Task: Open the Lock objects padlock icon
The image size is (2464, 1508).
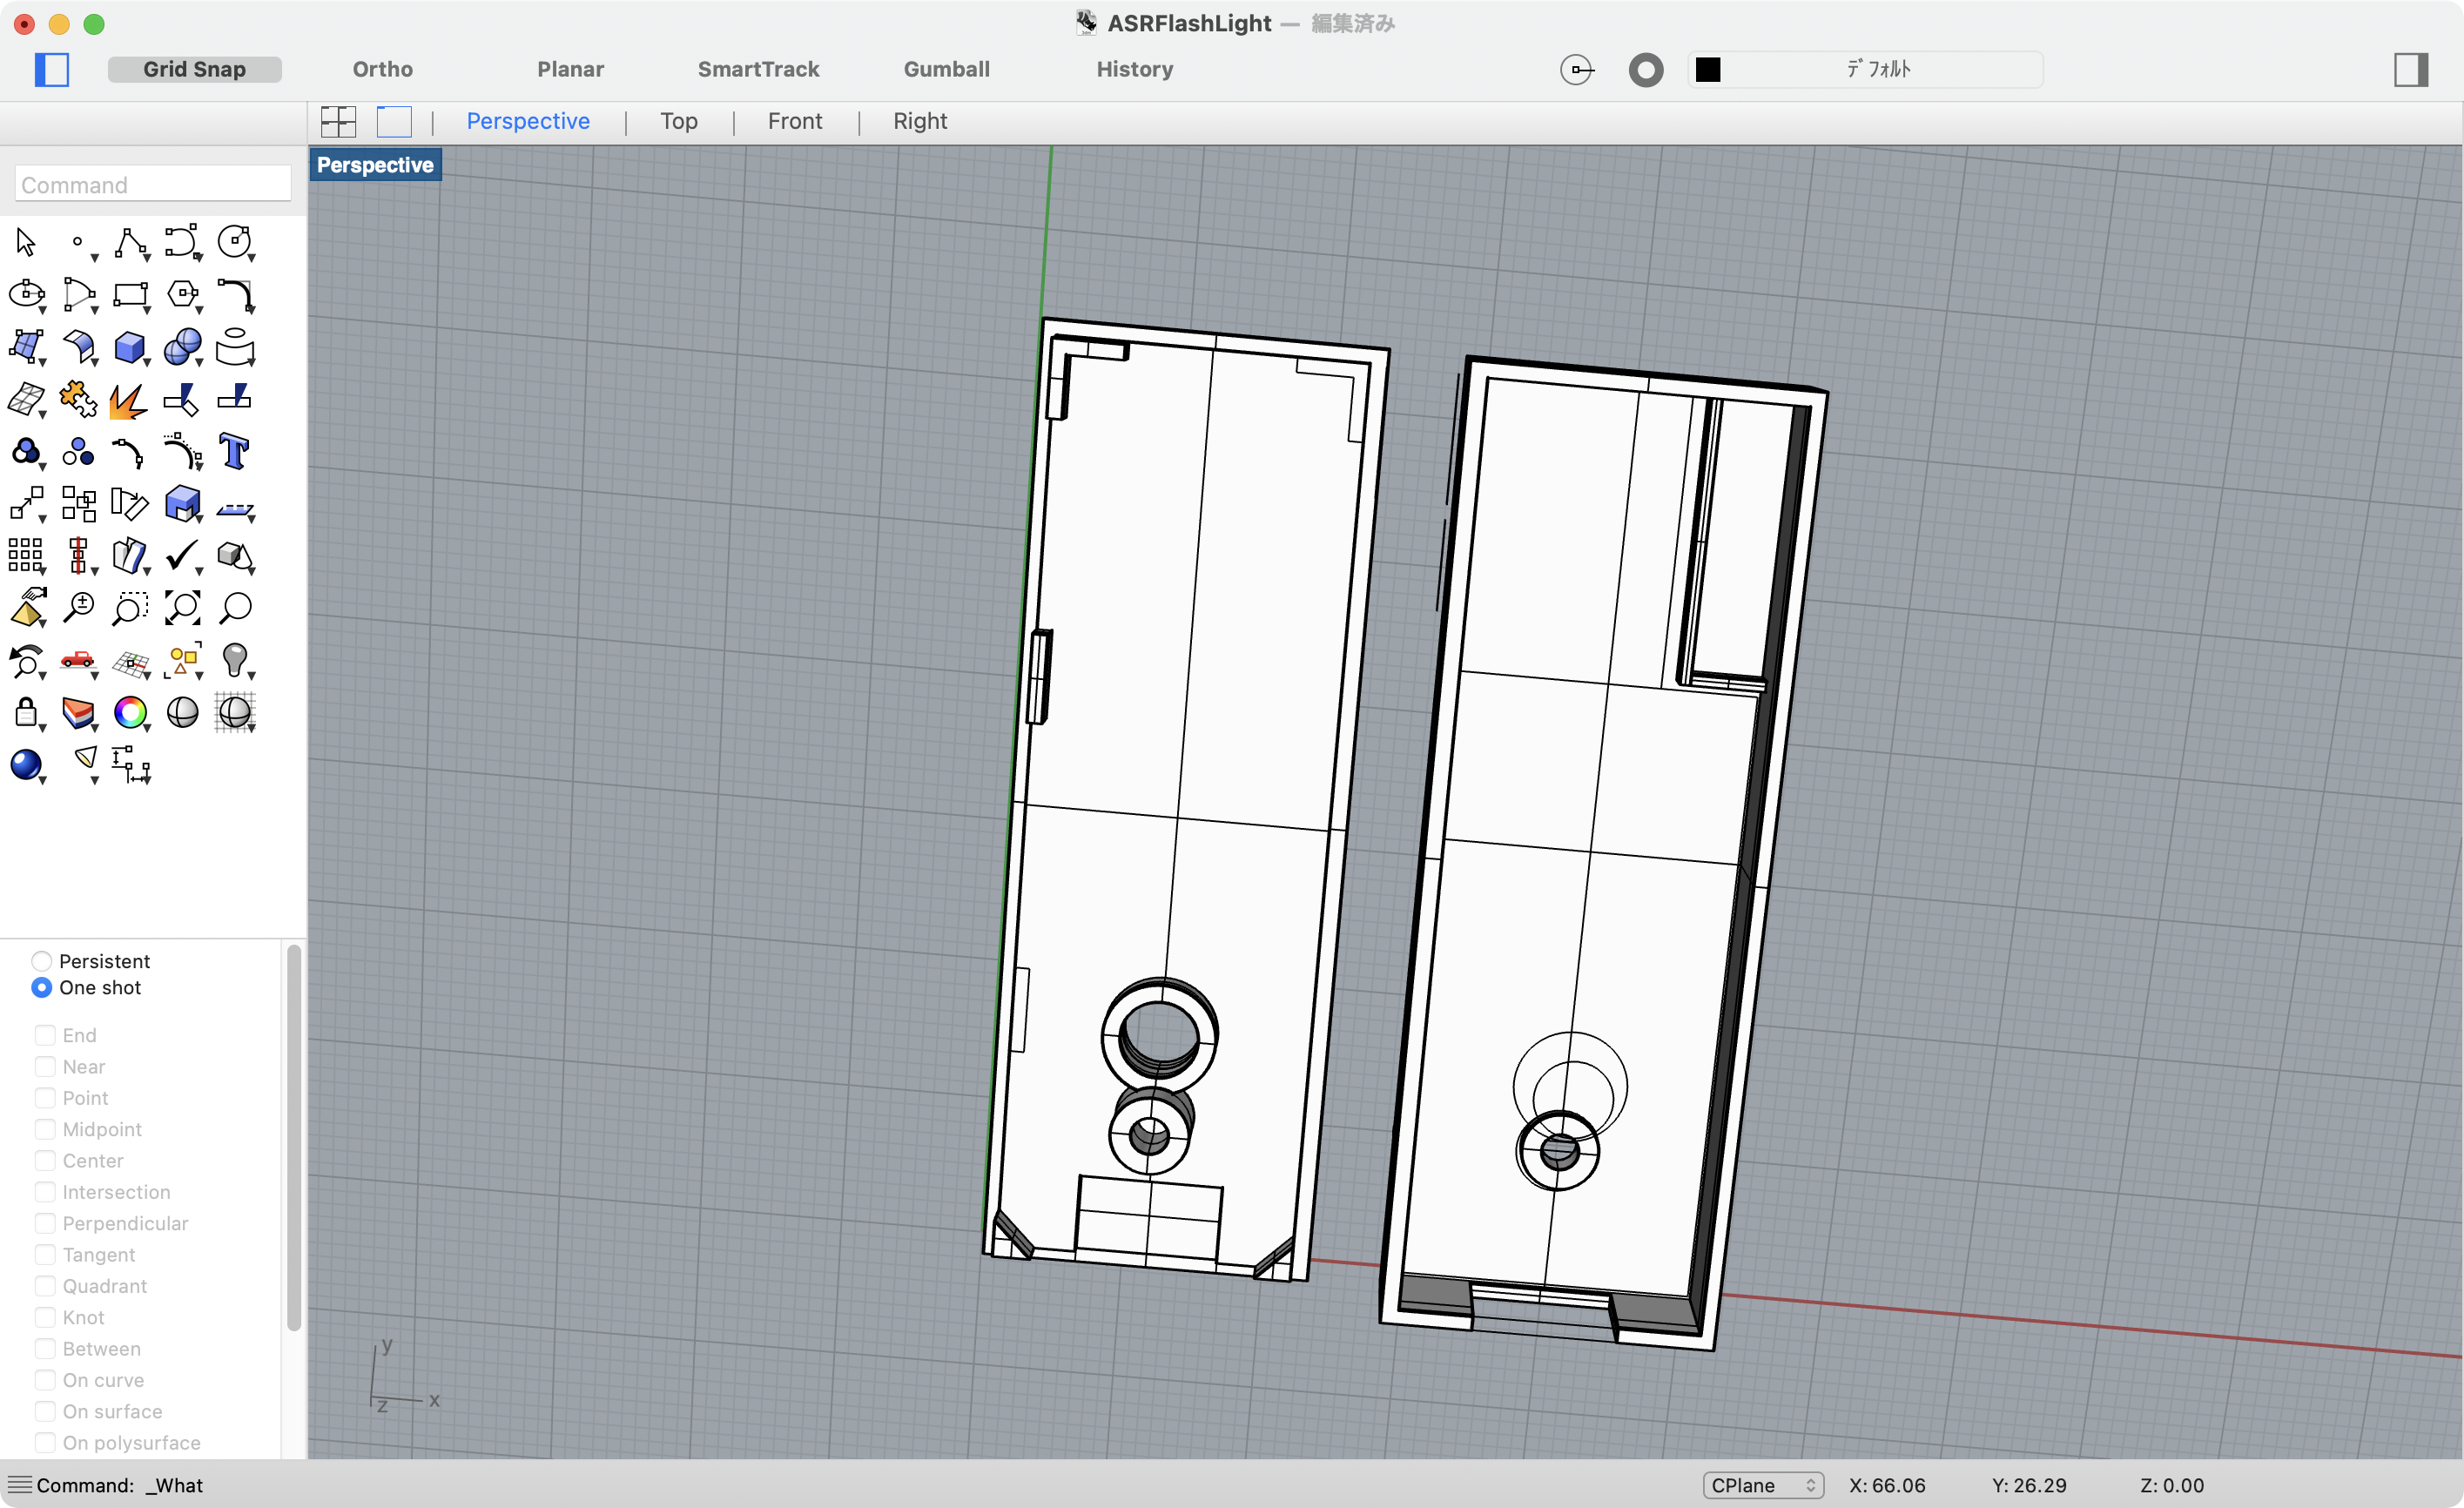Action: (26, 713)
